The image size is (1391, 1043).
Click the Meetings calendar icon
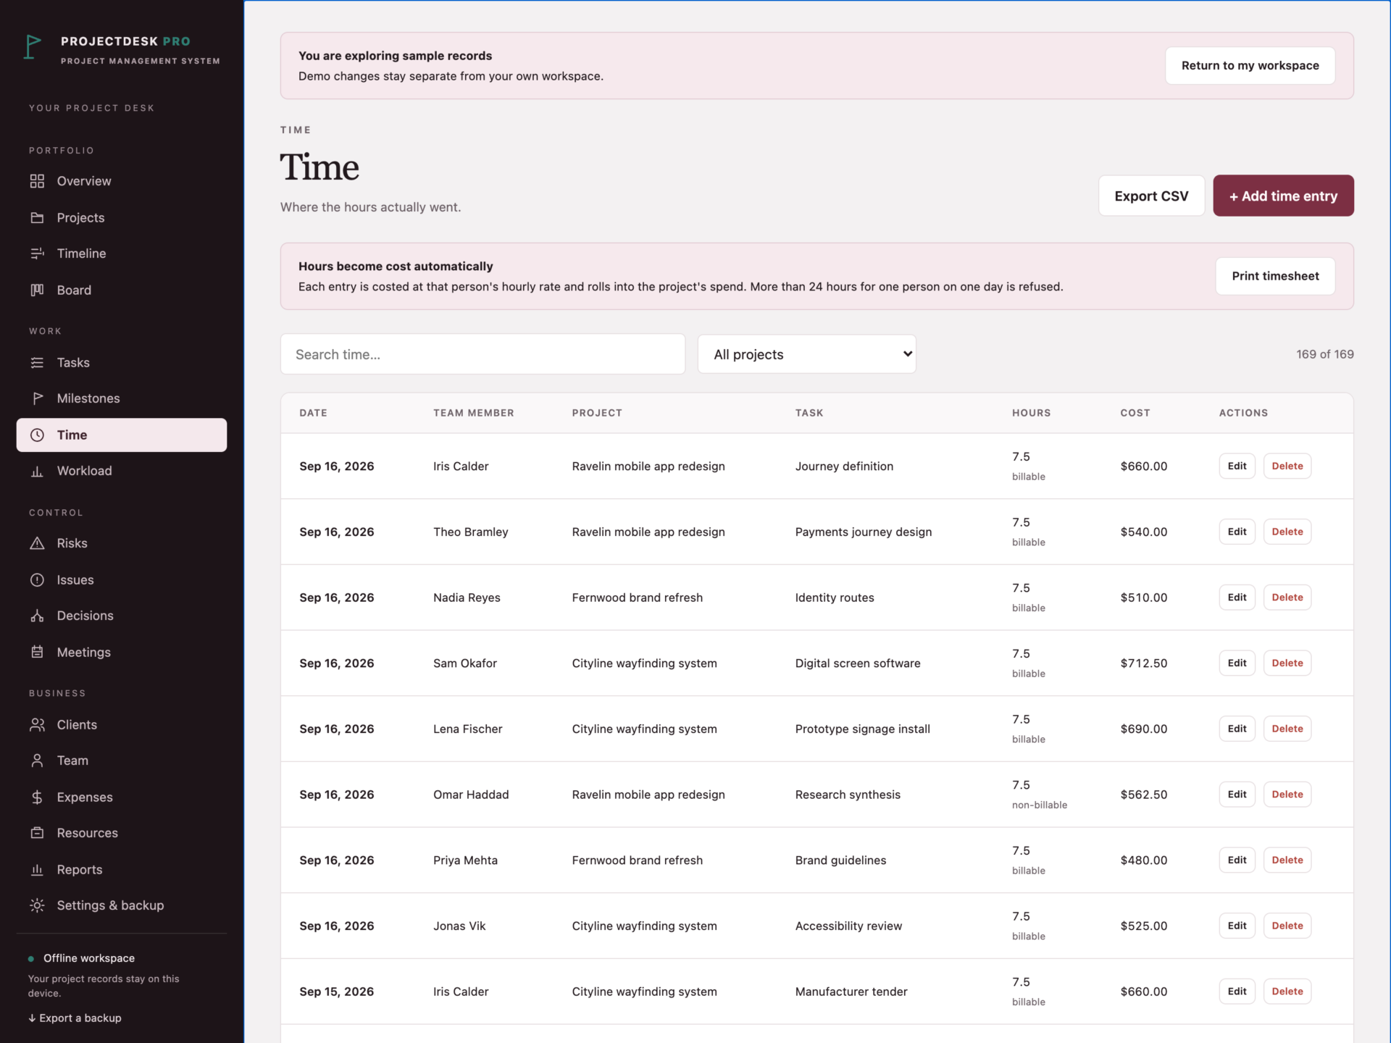[37, 652]
